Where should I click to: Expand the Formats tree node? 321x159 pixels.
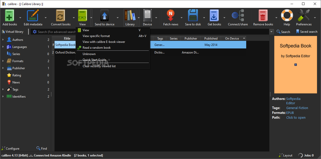3,61
